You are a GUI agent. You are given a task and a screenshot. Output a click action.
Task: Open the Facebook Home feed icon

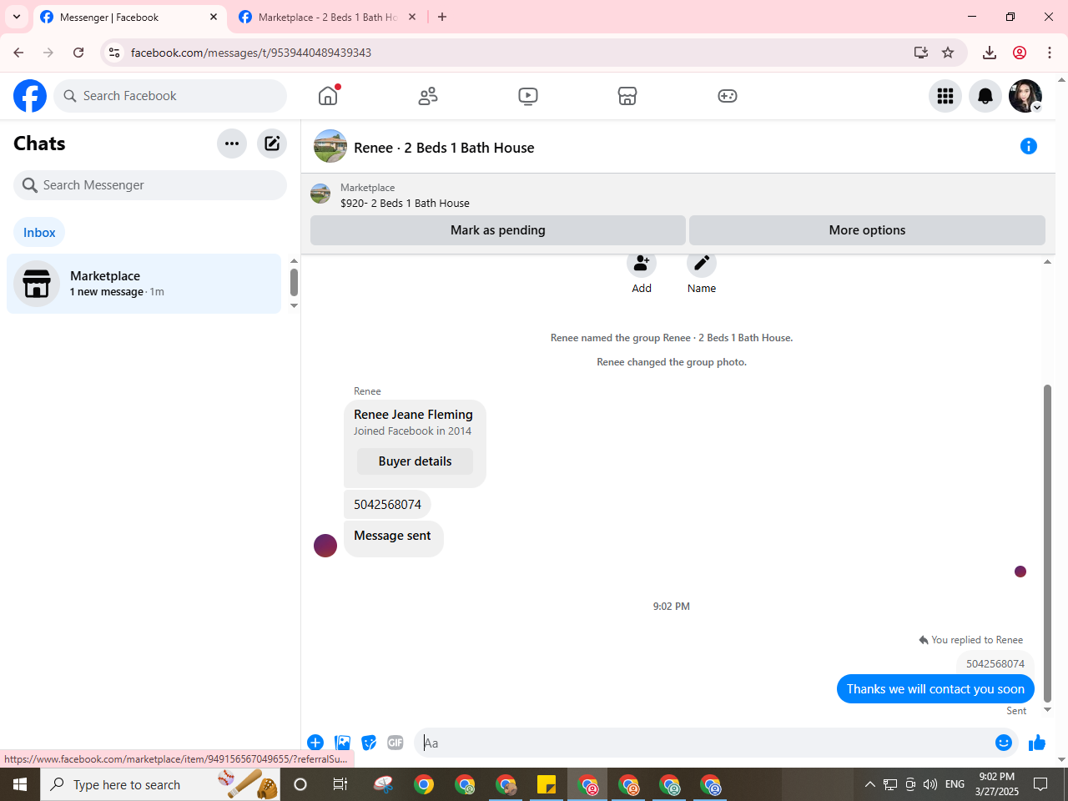[x=328, y=96]
